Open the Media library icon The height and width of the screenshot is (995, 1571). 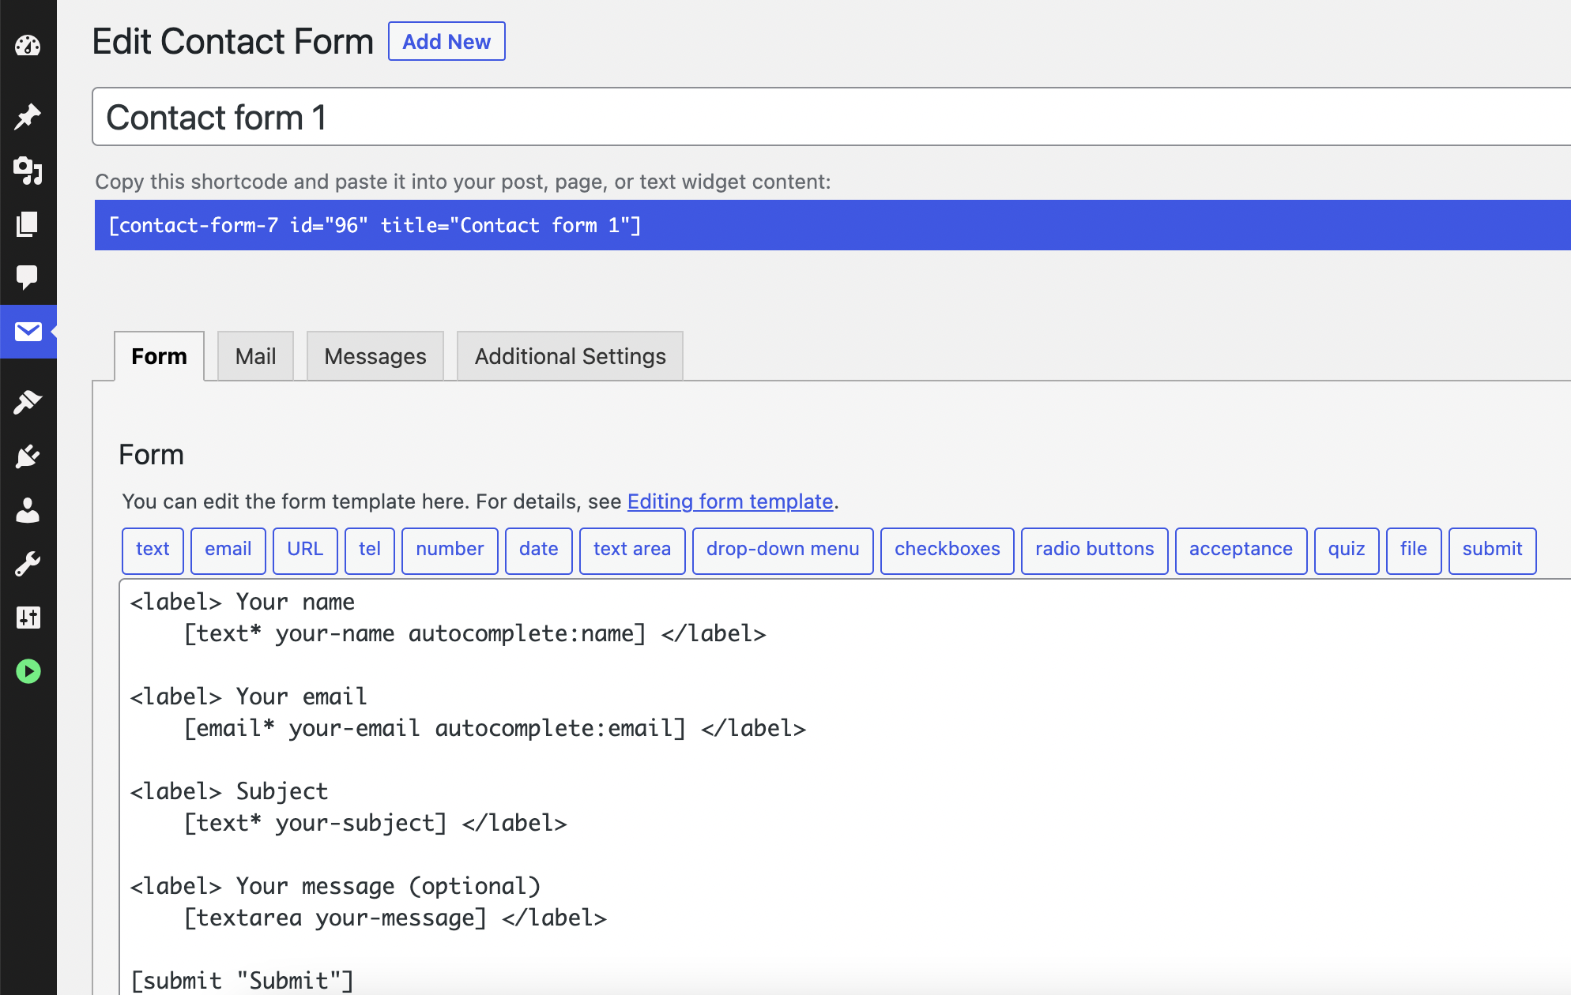tap(28, 170)
